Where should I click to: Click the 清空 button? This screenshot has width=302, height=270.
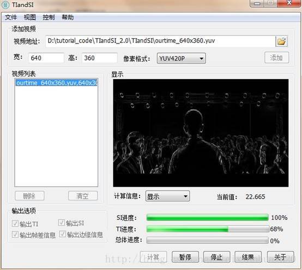click(x=83, y=196)
